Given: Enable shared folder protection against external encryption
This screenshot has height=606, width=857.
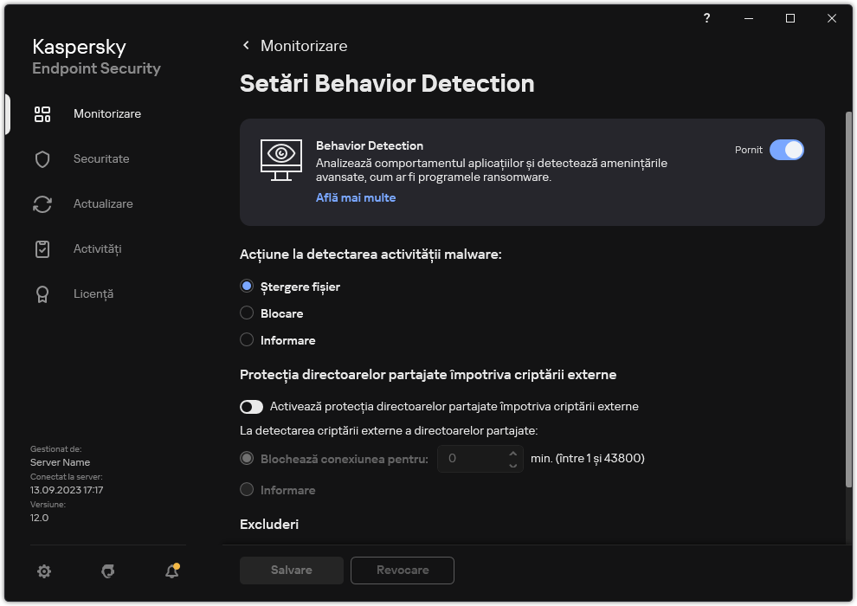Looking at the screenshot, I should [x=251, y=406].
